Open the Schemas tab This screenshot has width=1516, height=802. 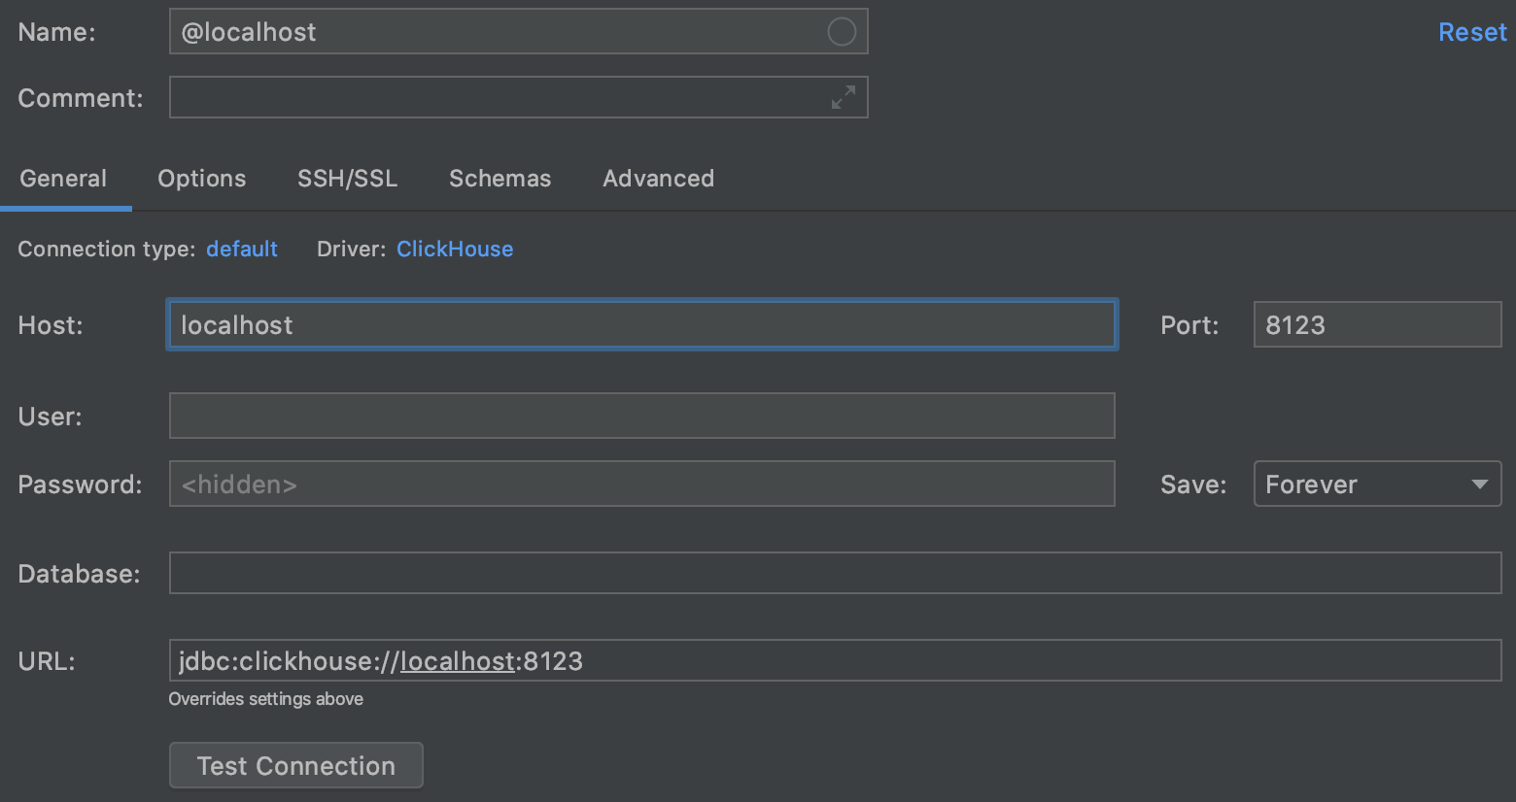point(500,179)
